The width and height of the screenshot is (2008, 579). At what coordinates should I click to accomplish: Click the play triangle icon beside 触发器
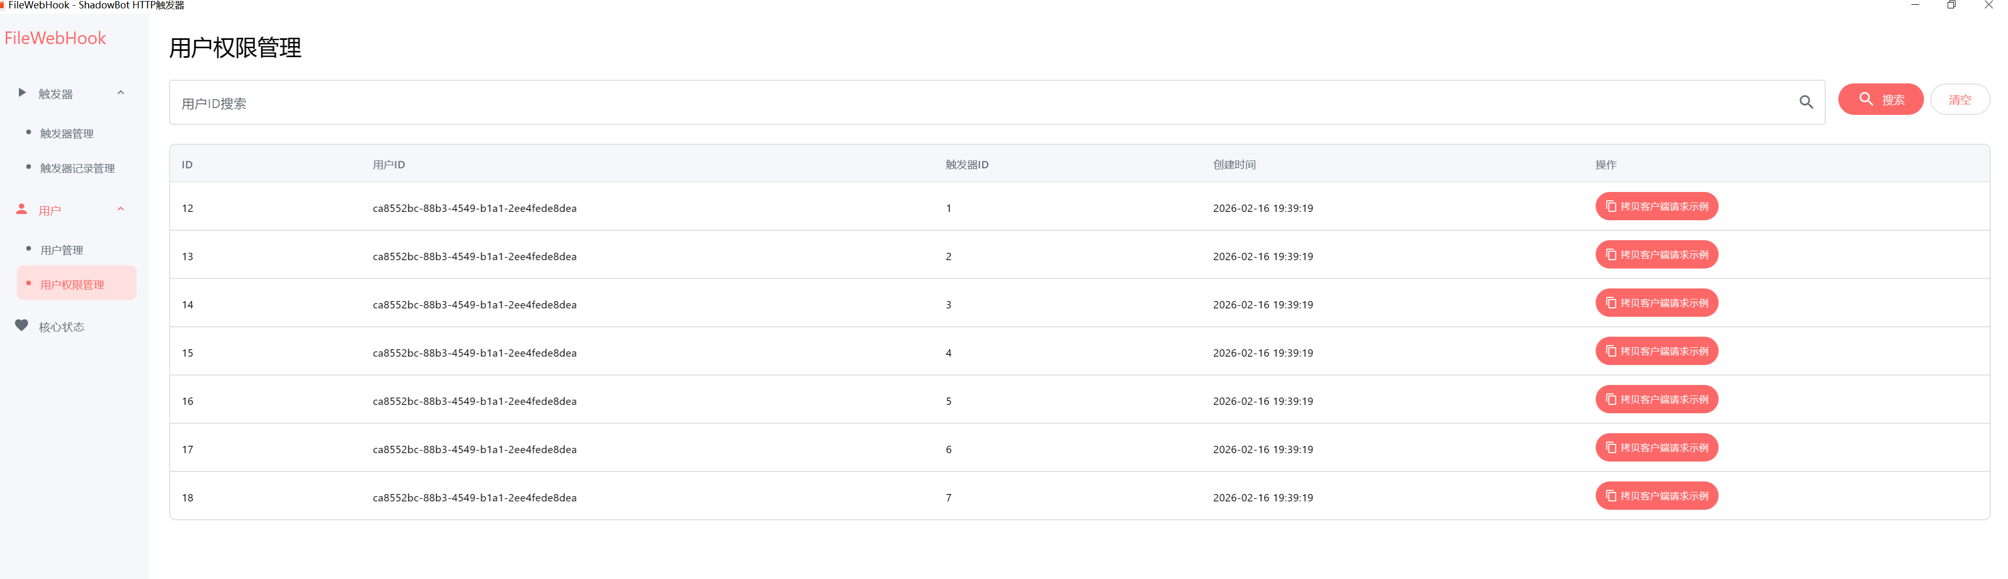point(22,93)
